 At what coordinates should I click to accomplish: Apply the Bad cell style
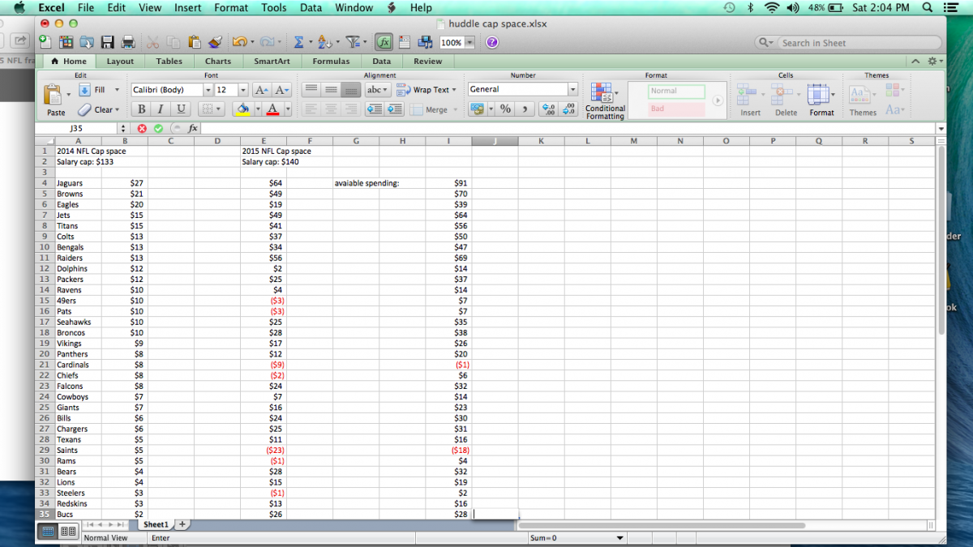coord(677,109)
